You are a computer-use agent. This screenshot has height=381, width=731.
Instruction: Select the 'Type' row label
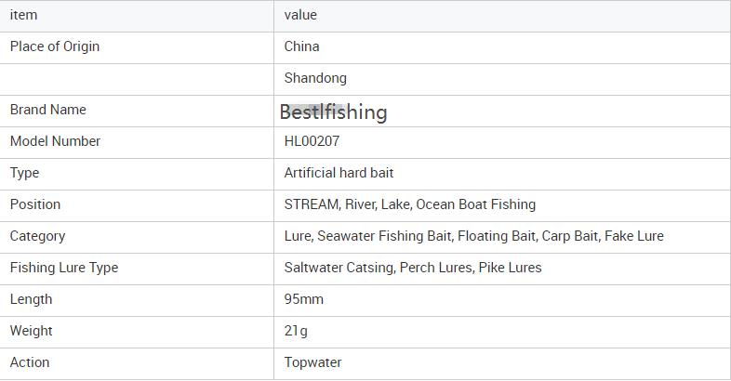(x=24, y=173)
